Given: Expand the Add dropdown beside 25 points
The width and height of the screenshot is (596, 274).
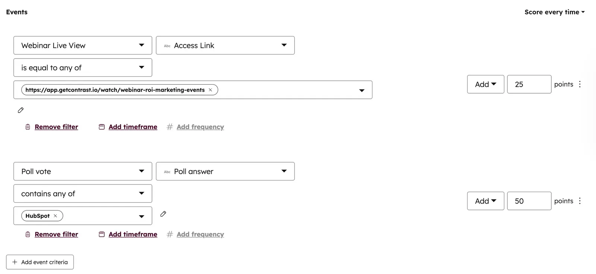Looking at the screenshot, I should [x=485, y=84].
